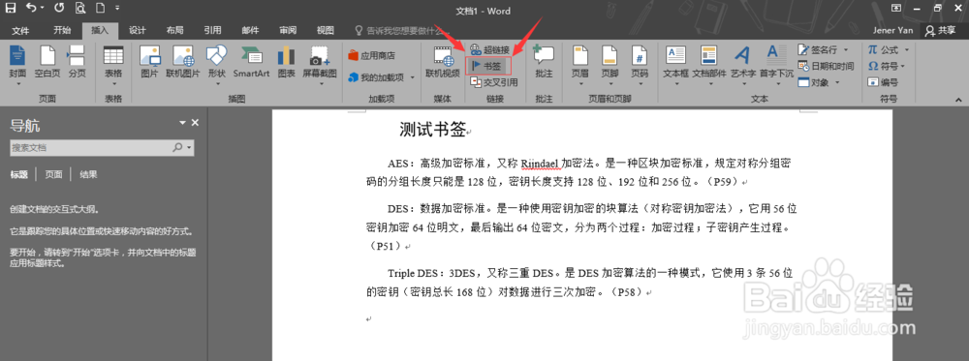Open the Jener Yan account menu
The width and height of the screenshot is (969, 361).
coord(894,30)
